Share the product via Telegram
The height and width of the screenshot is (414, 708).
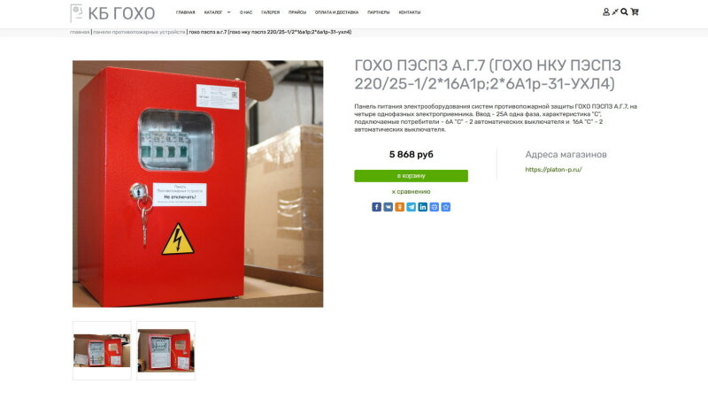[x=412, y=207]
